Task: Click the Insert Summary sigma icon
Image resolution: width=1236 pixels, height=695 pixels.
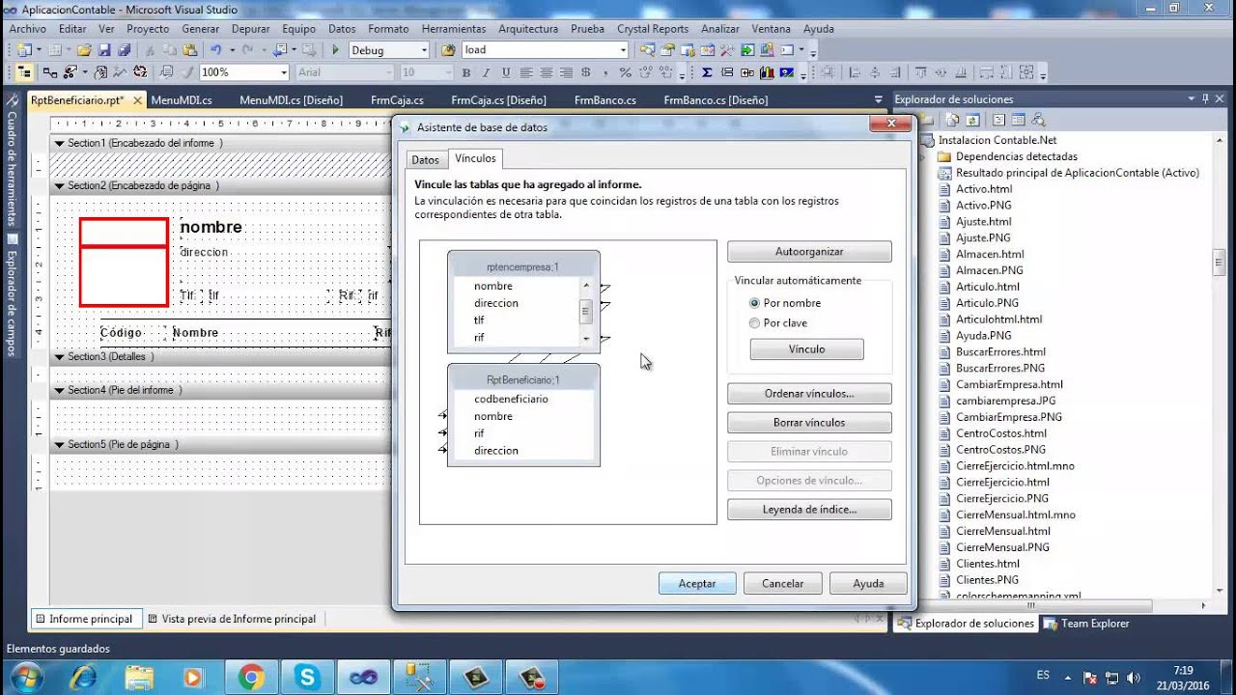Action: [x=707, y=72]
